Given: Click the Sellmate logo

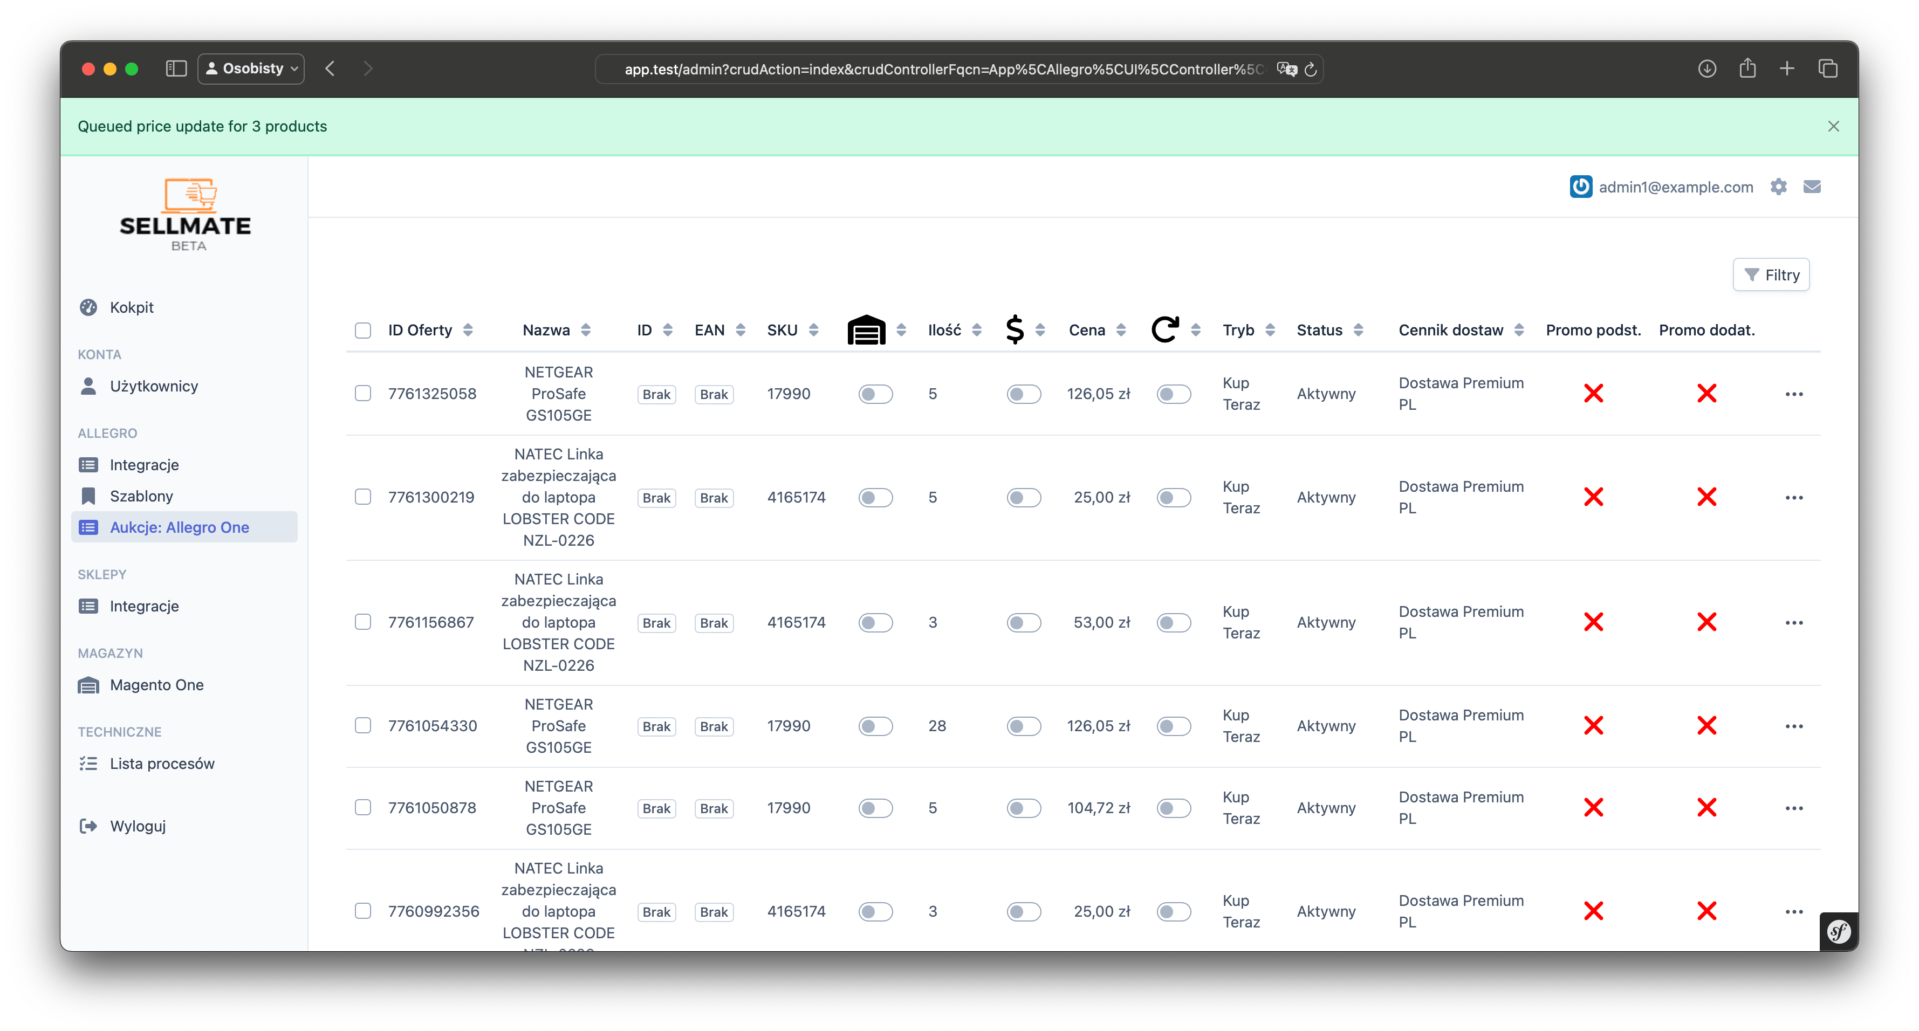Looking at the screenshot, I should [186, 215].
